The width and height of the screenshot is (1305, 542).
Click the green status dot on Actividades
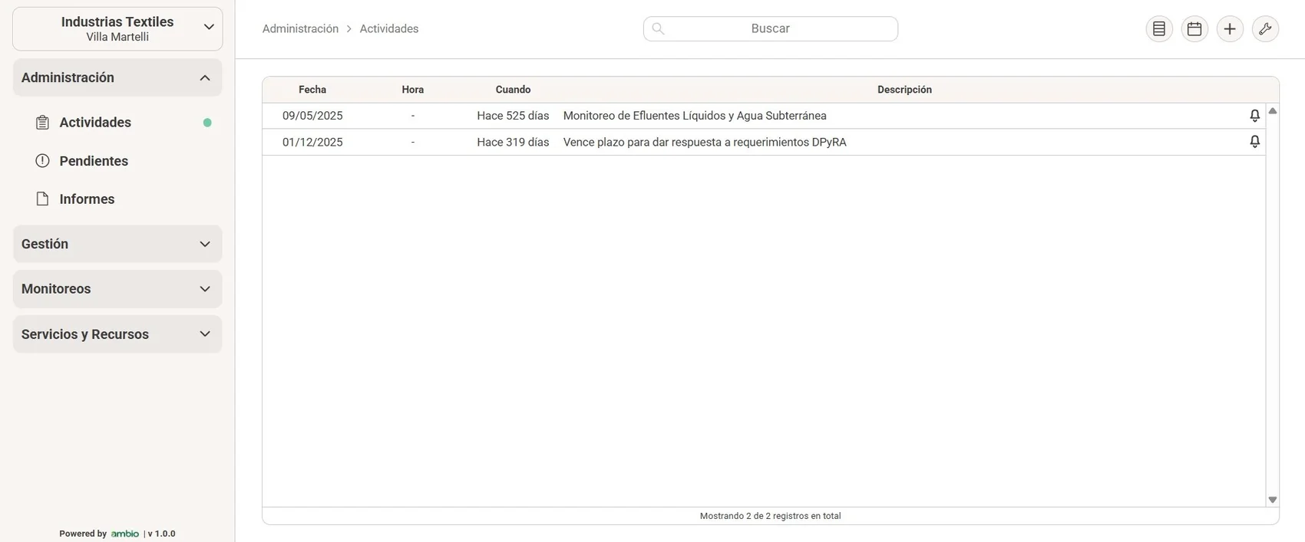(207, 123)
